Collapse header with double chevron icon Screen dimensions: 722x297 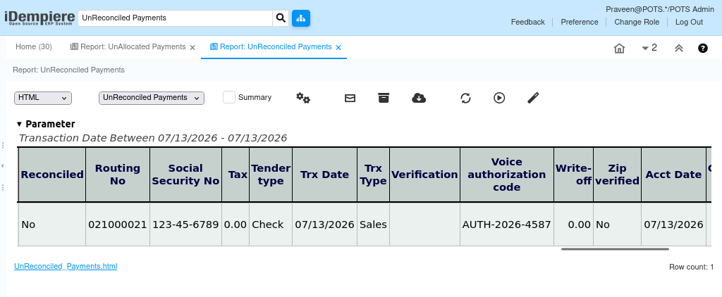(x=679, y=48)
